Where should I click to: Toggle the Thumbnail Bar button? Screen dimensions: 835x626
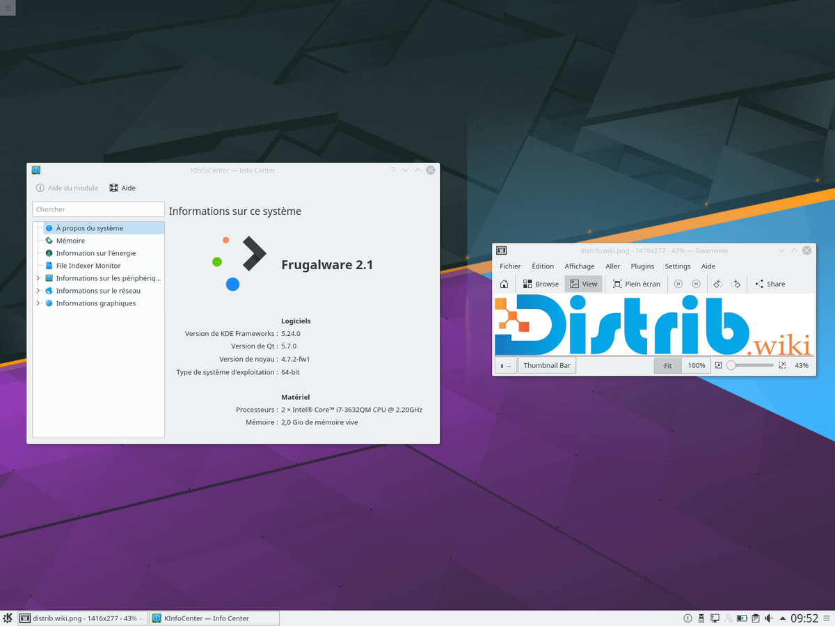click(547, 365)
